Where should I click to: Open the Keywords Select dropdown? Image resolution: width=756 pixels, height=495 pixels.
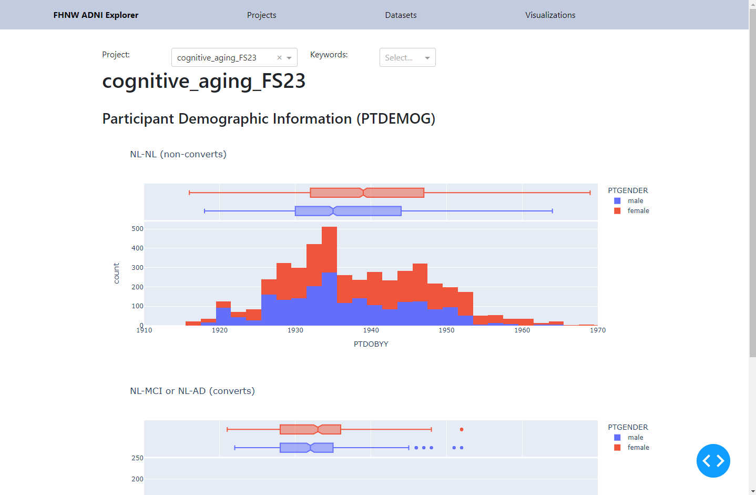407,57
